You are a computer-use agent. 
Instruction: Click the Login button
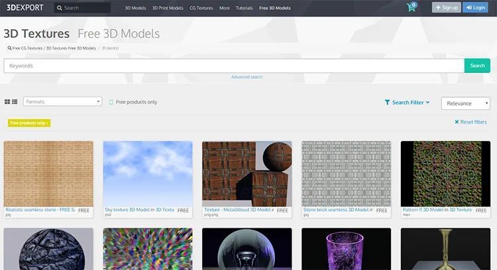point(475,7)
